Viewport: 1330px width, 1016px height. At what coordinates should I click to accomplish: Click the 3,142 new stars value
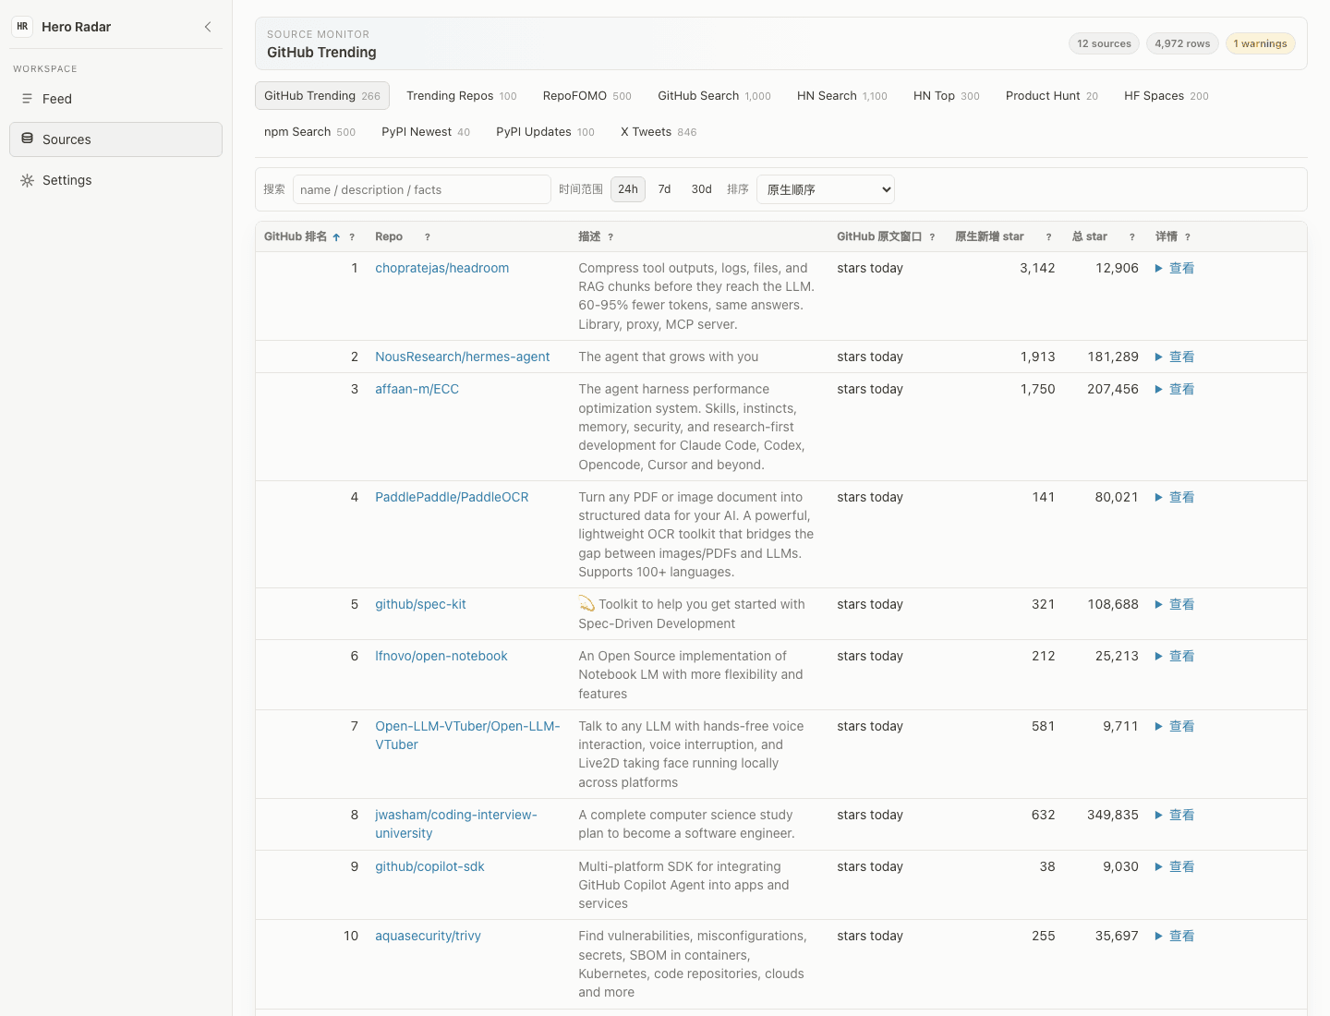[x=1037, y=268]
